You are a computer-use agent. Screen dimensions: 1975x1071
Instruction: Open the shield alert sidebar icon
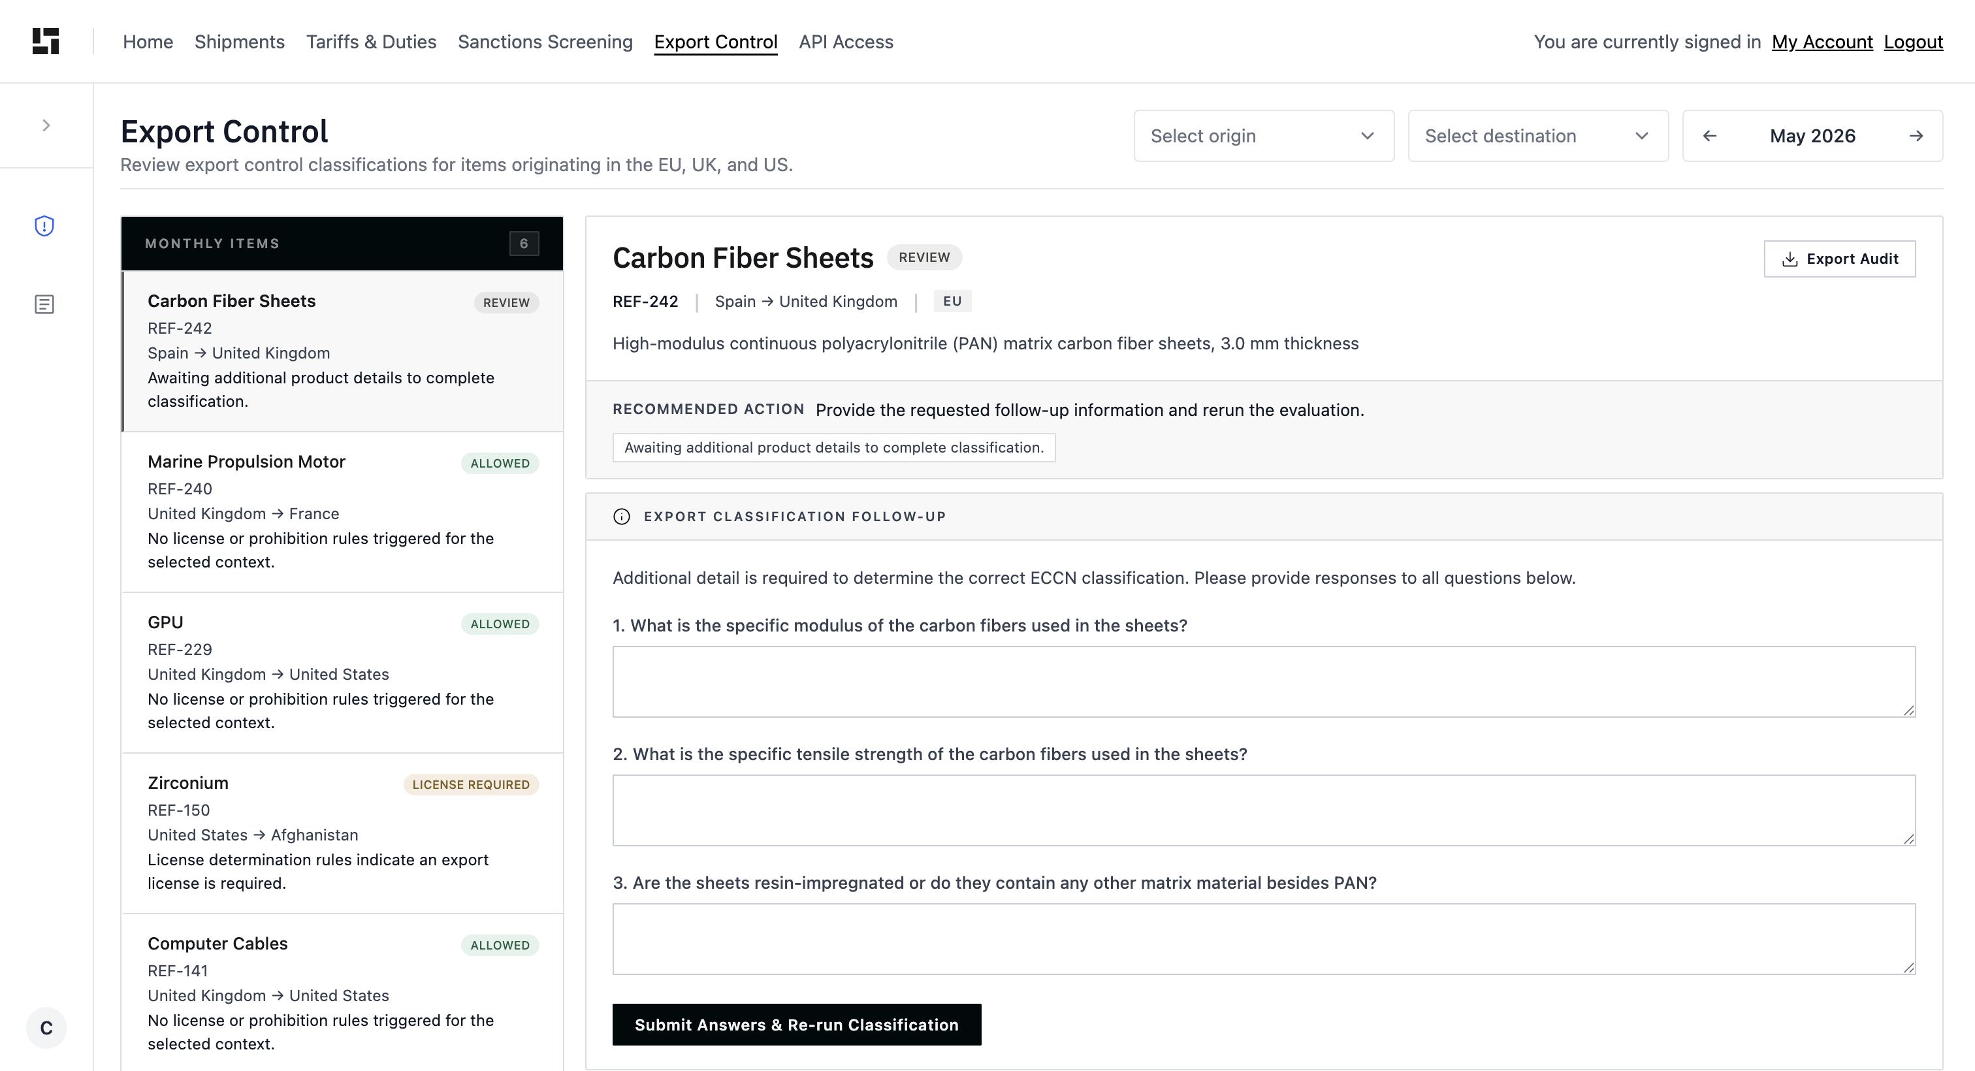(x=44, y=226)
